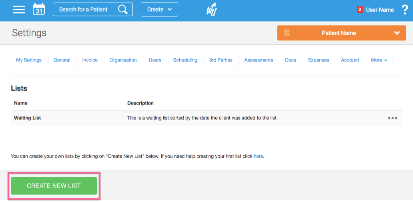Expand the Patient Name dropdown arrow
The height and width of the screenshot is (202, 413).
[397, 33]
